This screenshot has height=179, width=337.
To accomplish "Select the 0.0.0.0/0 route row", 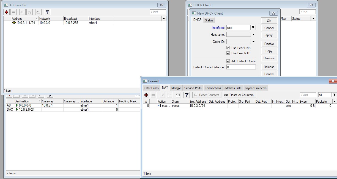I will (x=73, y=105).
